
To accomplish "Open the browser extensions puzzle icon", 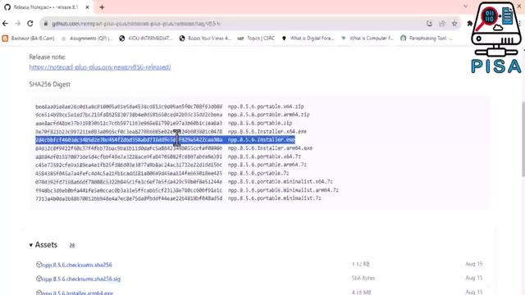I will point(470,24).
